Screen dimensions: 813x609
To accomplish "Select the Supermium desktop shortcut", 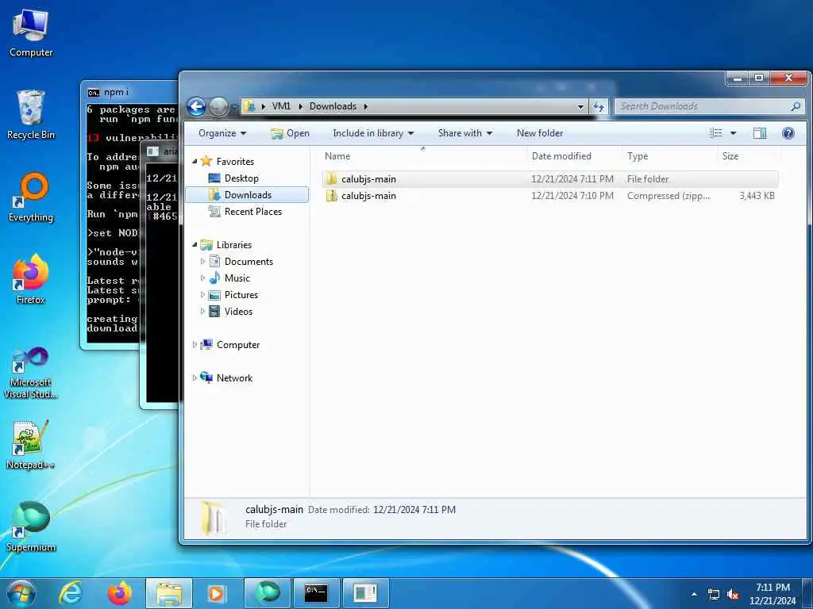I will pos(31,527).
